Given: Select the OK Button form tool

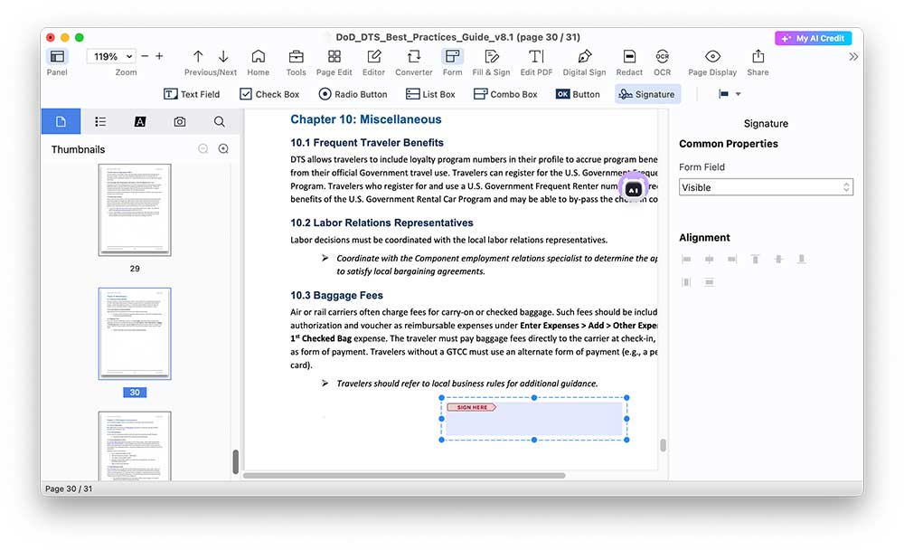Looking at the screenshot, I should 578,94.
